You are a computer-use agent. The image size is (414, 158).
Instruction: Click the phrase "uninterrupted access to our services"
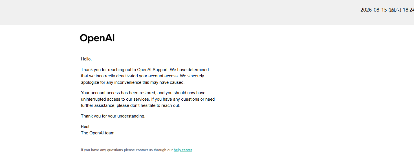115,99
